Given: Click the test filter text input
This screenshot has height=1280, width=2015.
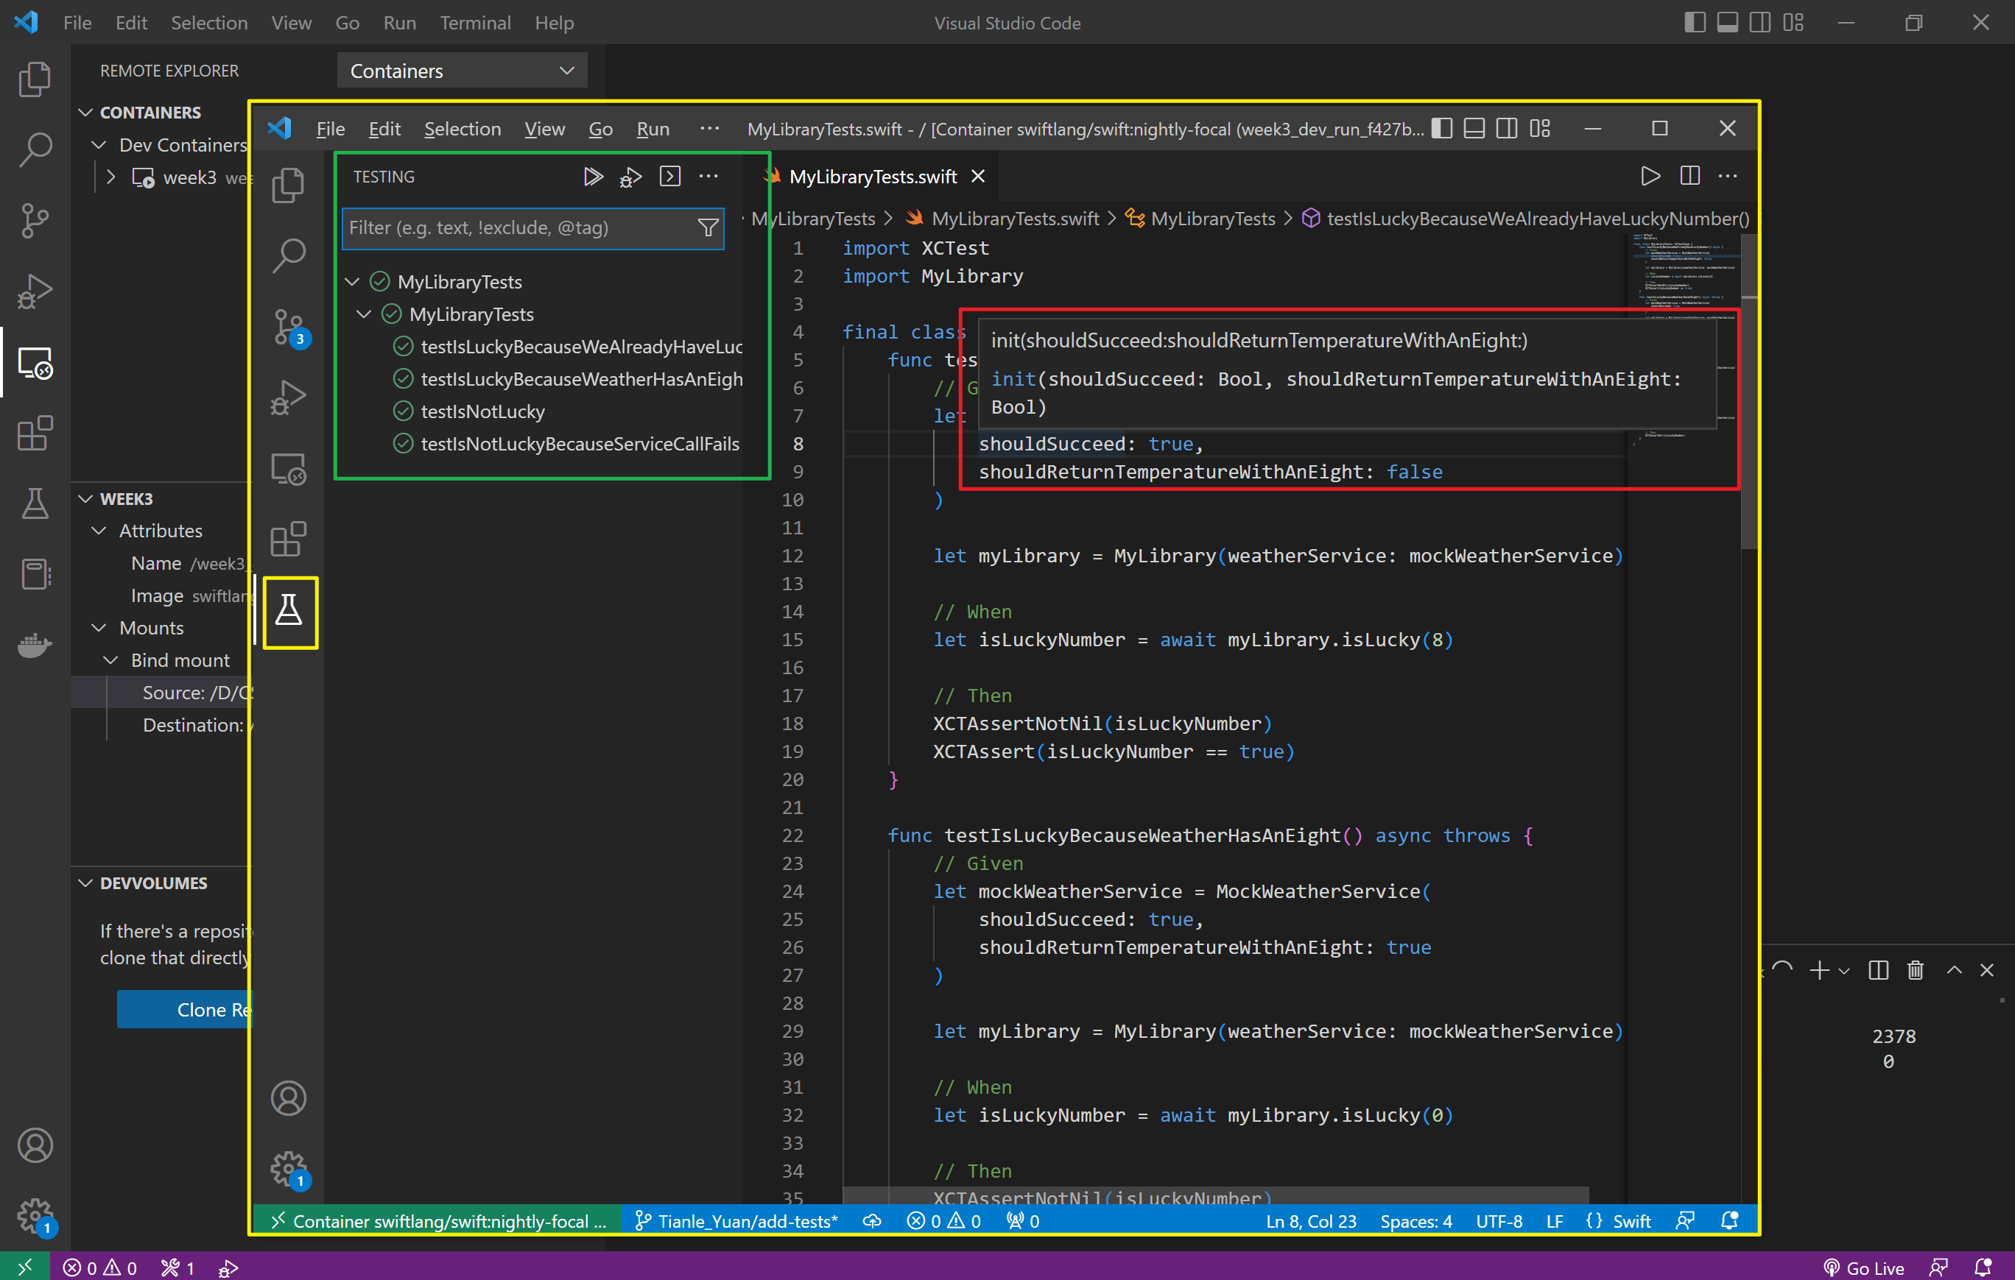Looking at the screenshot, I should pos(518,227).
